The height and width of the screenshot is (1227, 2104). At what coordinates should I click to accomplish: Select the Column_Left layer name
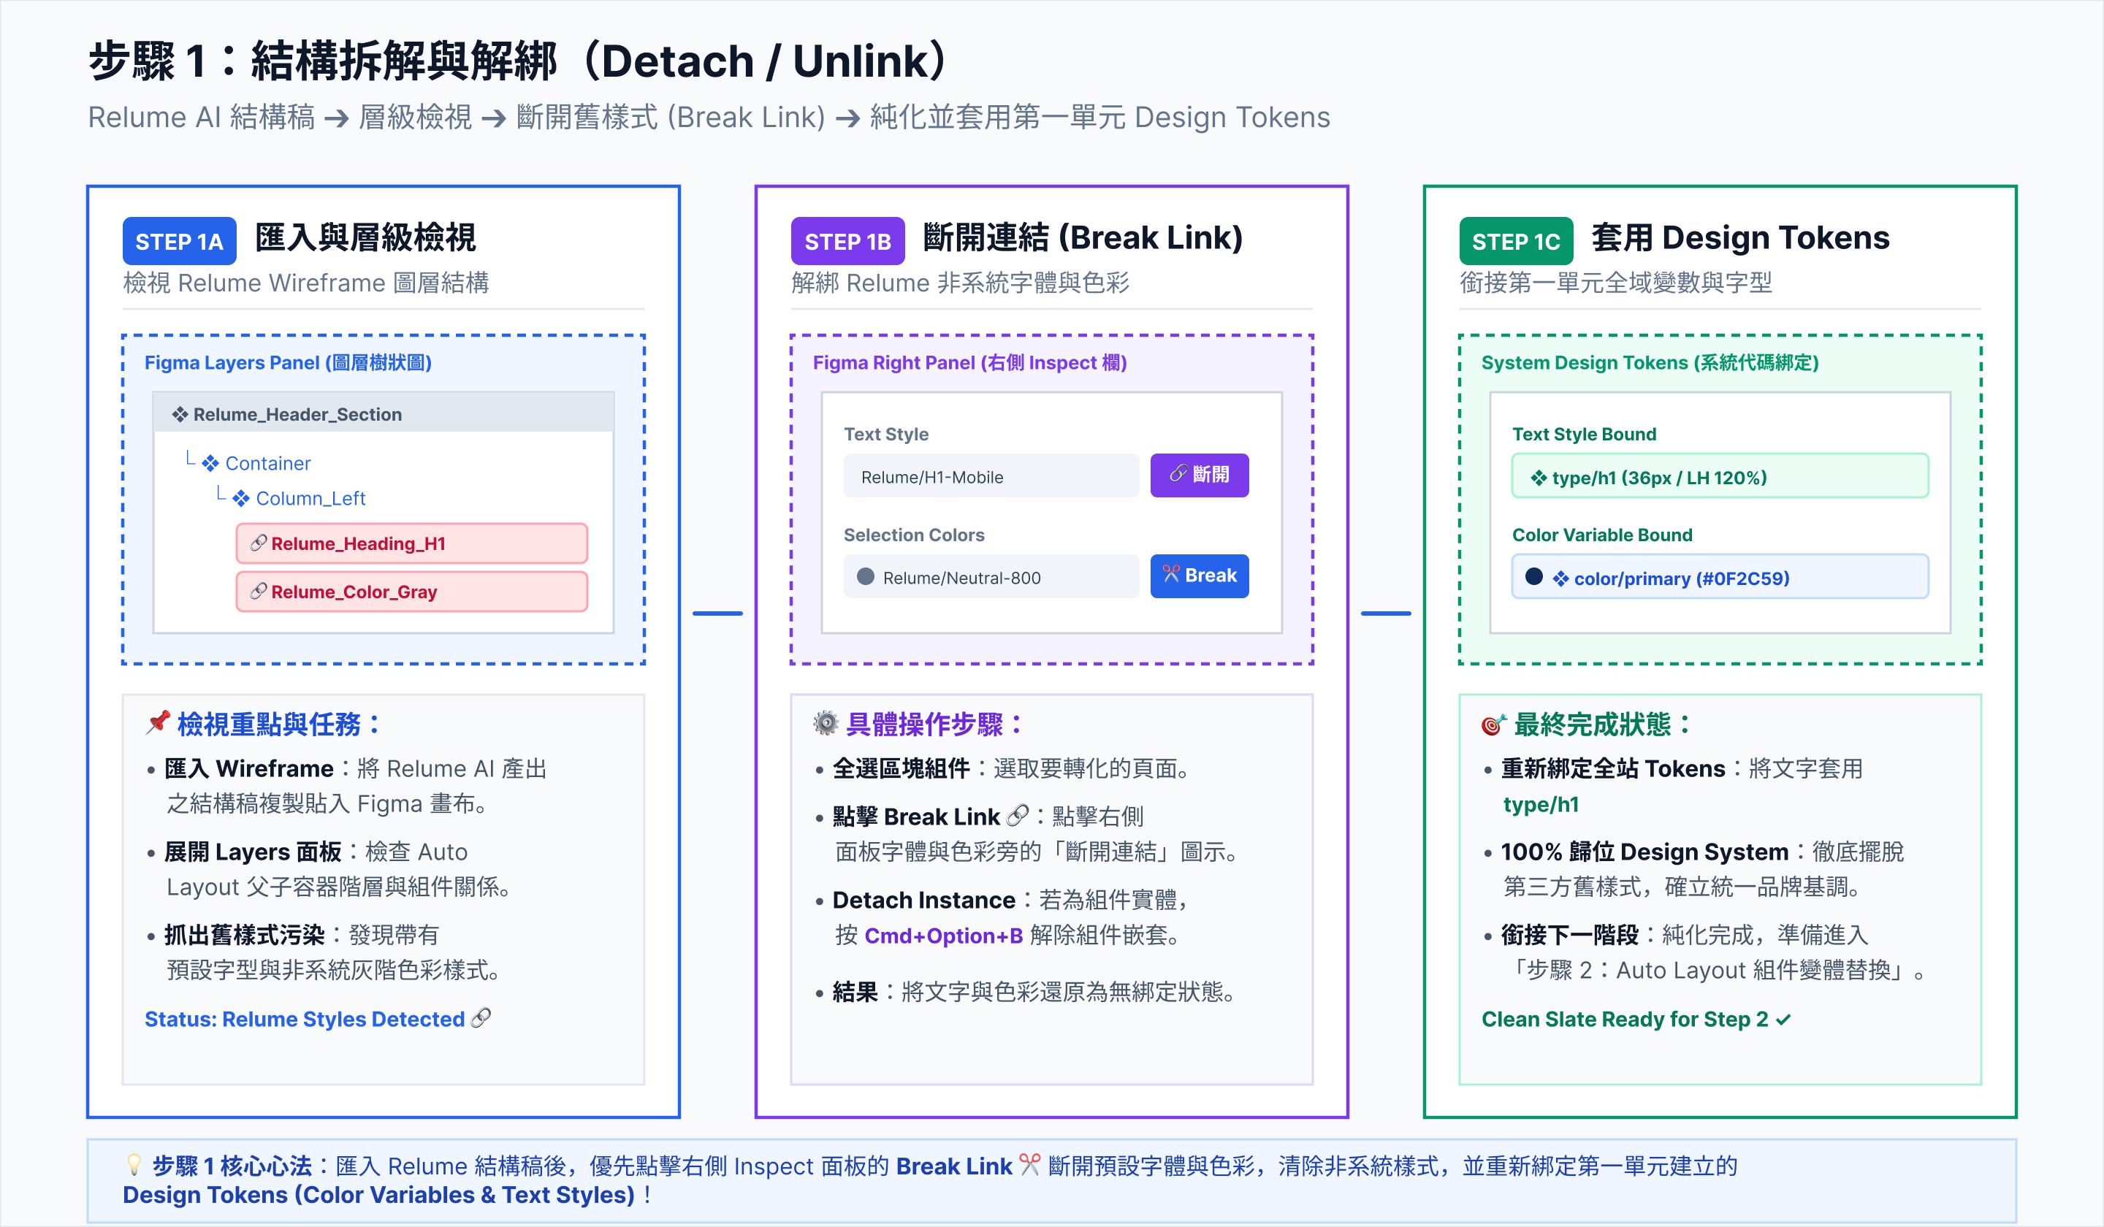(x=310, y=498)
